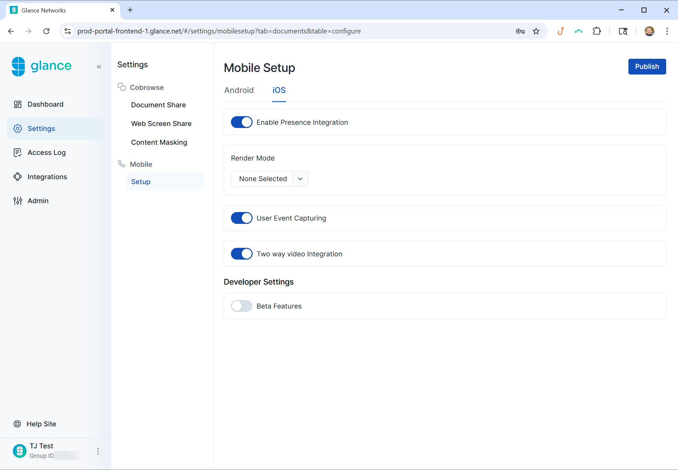The height and width of the screenshot is (470, 678).
Task: Click the Cobrowse section icon
Action: [x=122, y=87]
